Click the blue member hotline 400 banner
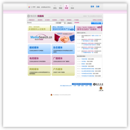Image resolution: width=130 pixels, height=130 pixels. click(82, 84)
